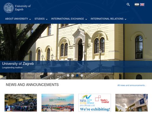Expand the International Relations chevron
Screen dimensions: 152x114
tap(125, 19)
